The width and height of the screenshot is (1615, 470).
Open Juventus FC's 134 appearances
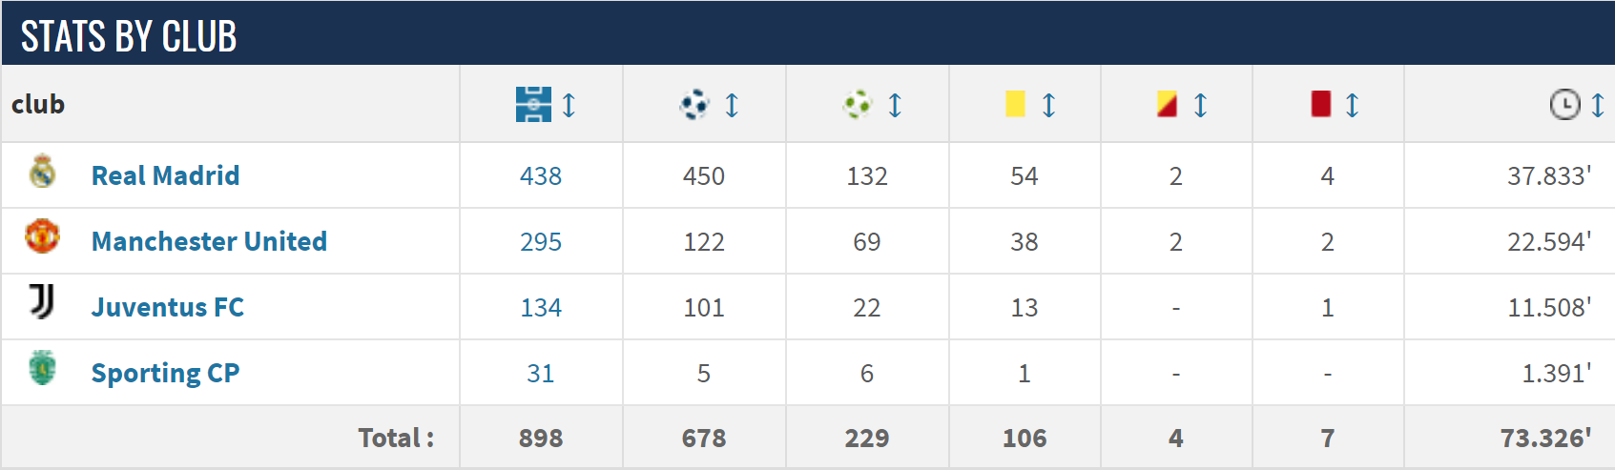[x=541, y=308]
